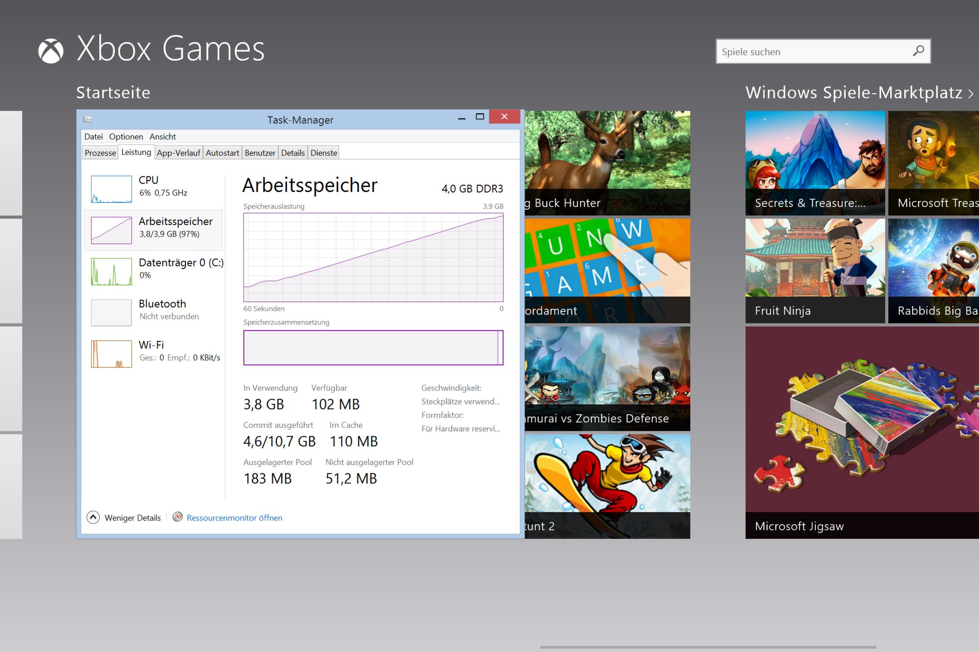Select the Datenträger 0 (C:) graph
979x652 pixels.
(x=111, y=271)
